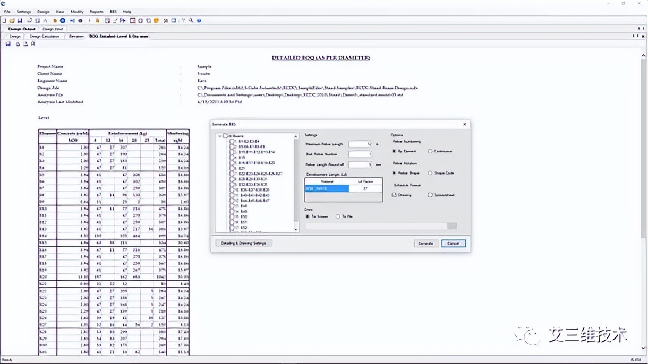Open the Design Calculation tab
Viewport: 648px width, 364px height.
(x=45, y=36)
